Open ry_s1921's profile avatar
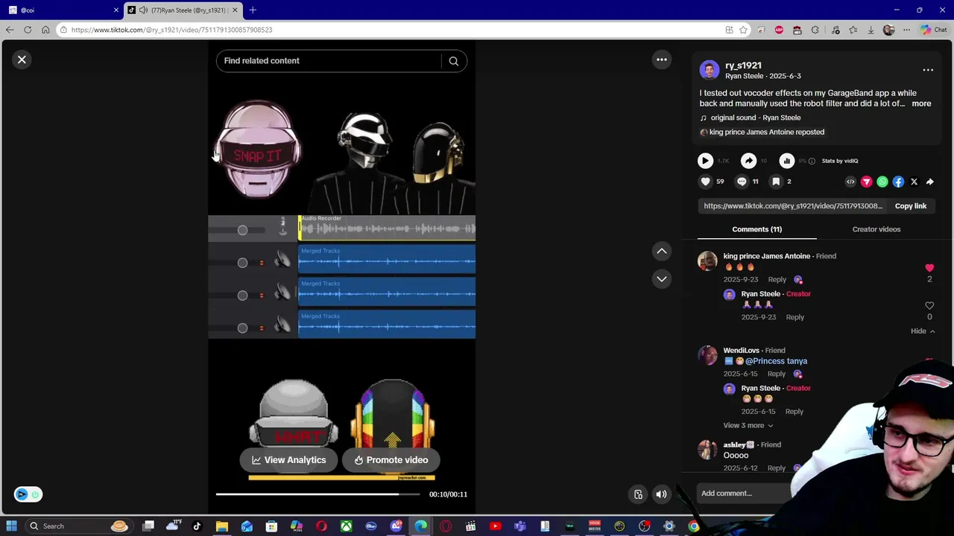 point(709,71)
